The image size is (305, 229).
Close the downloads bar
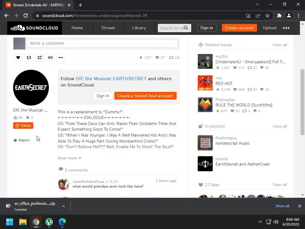tap(300, 206)
